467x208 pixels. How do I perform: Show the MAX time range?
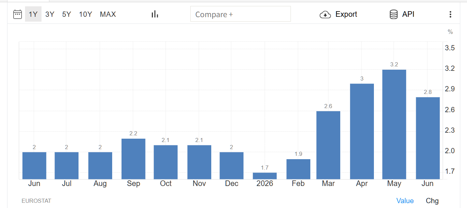[x=108, y=14]
